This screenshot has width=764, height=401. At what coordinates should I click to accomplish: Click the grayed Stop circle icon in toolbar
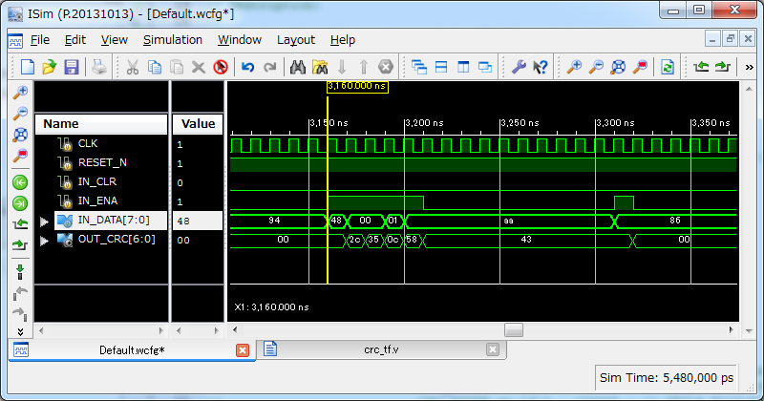[x=386, y=67]
